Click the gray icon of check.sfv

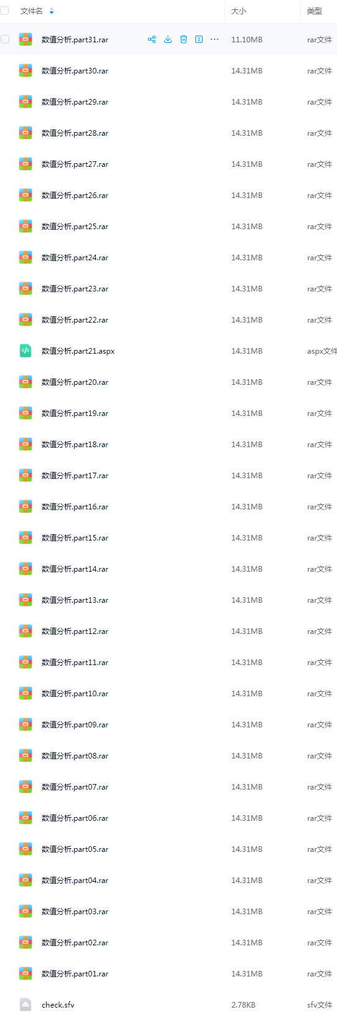[25, 1004]
